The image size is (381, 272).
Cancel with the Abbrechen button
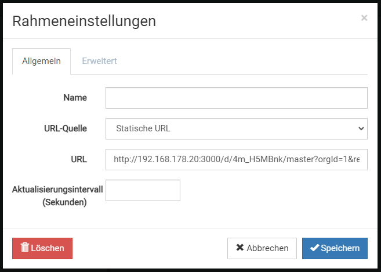[262, 248]
